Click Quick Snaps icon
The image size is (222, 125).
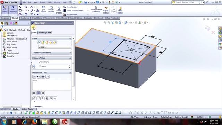pos(113,9)
